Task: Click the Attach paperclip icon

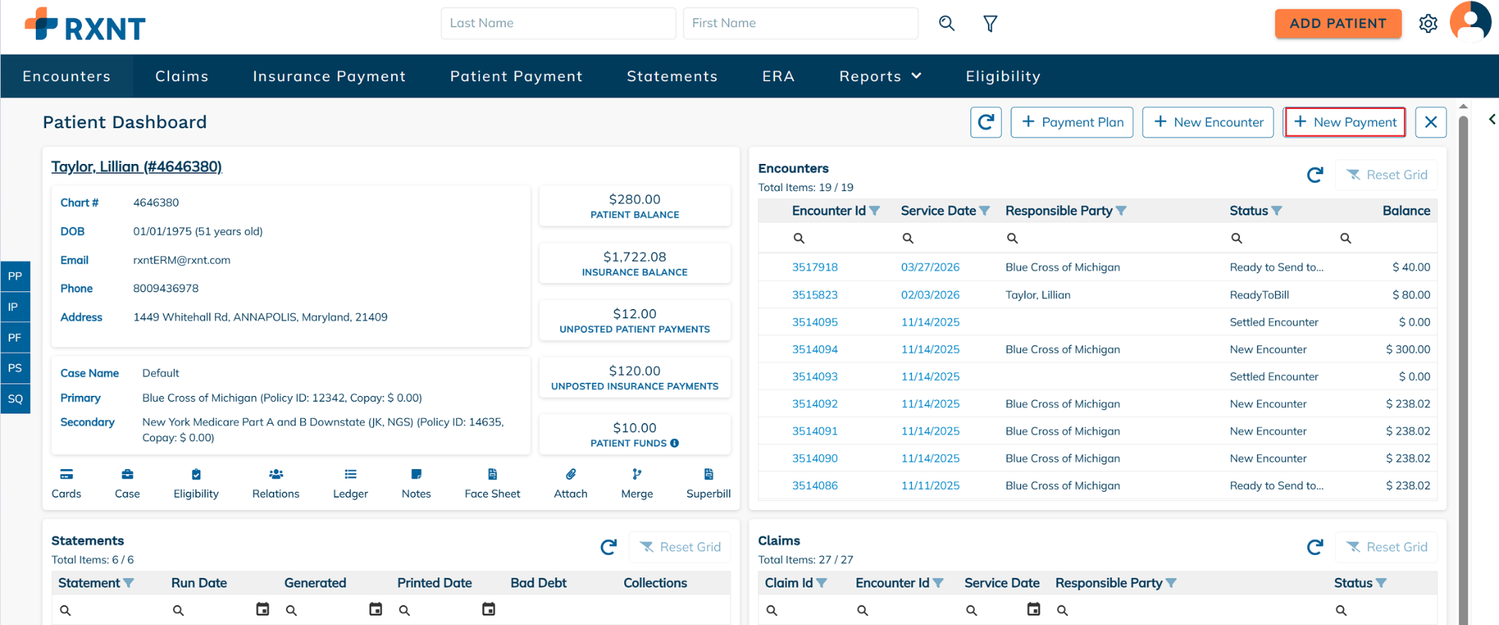Action: tap(570, 474)
